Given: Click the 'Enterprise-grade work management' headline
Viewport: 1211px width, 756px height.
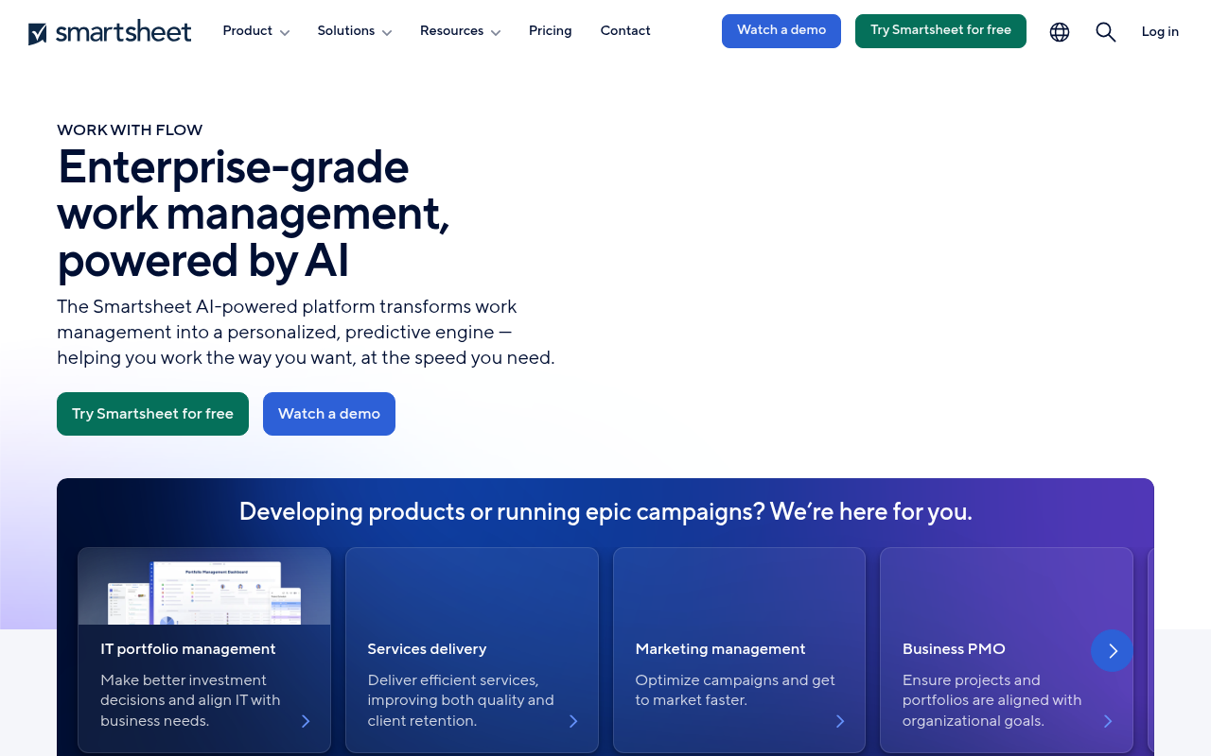Looking at the screenshot, I should click(x=254, y=214).
